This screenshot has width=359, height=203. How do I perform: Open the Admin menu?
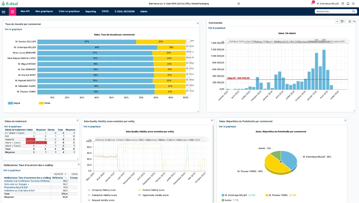click(144, 11)
